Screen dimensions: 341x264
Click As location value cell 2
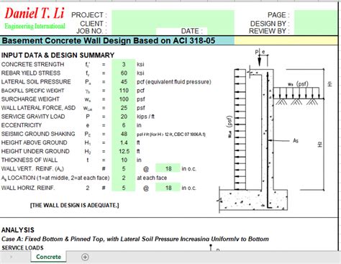tap(124, 178)
